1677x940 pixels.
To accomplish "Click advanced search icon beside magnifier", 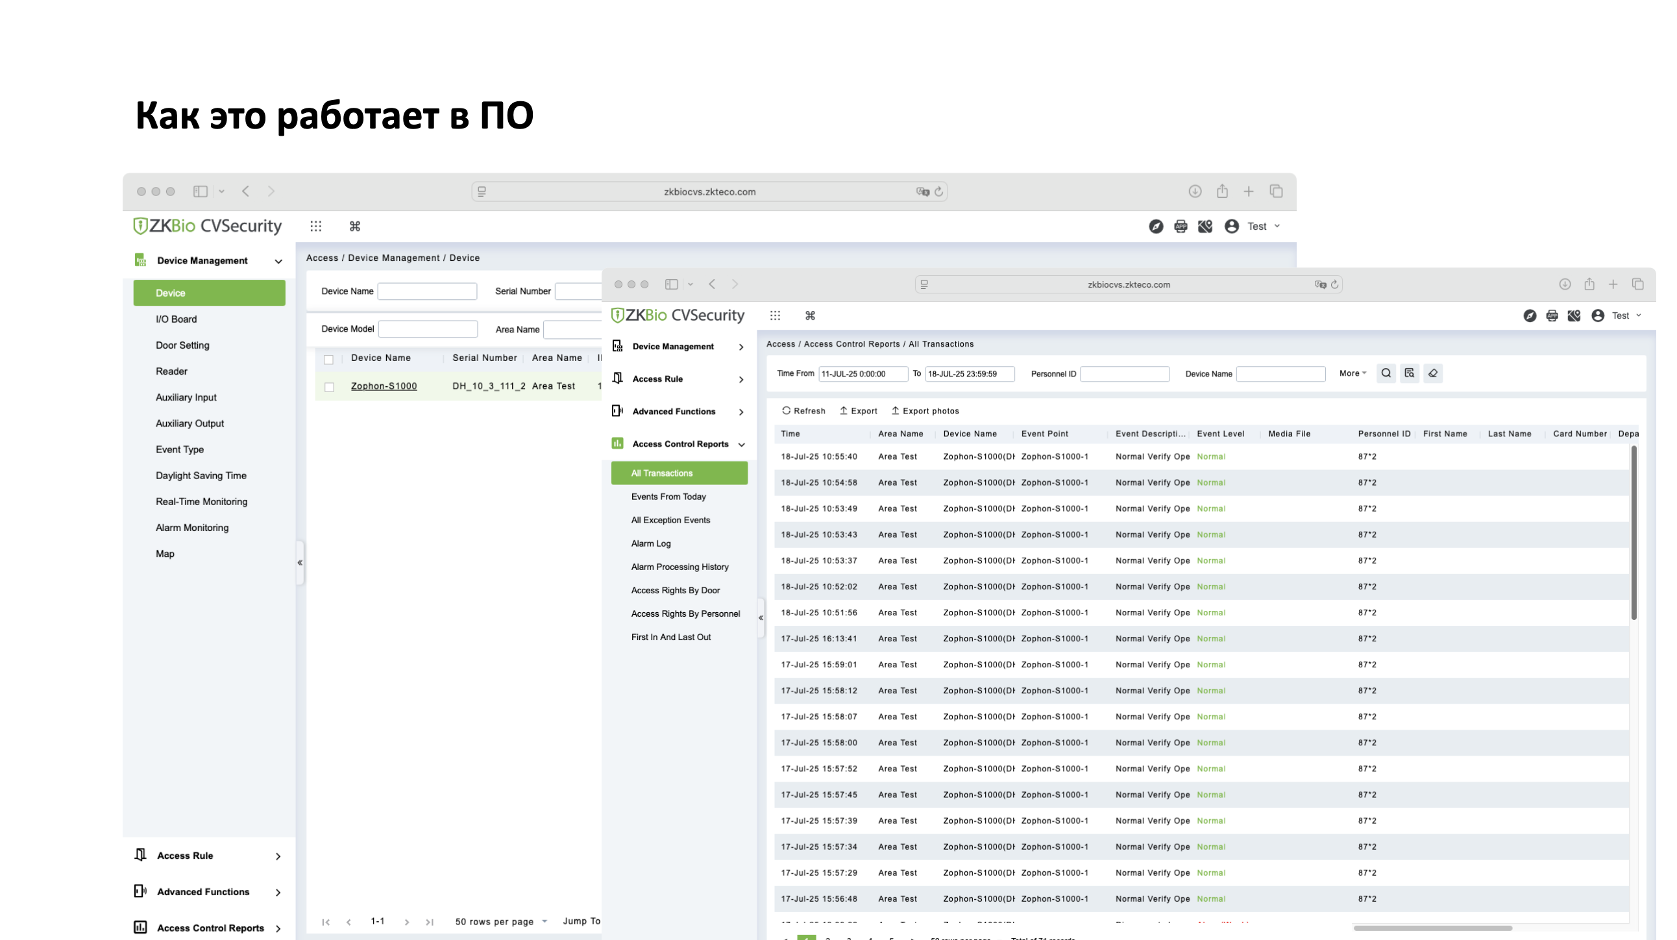I will 1410,373.
